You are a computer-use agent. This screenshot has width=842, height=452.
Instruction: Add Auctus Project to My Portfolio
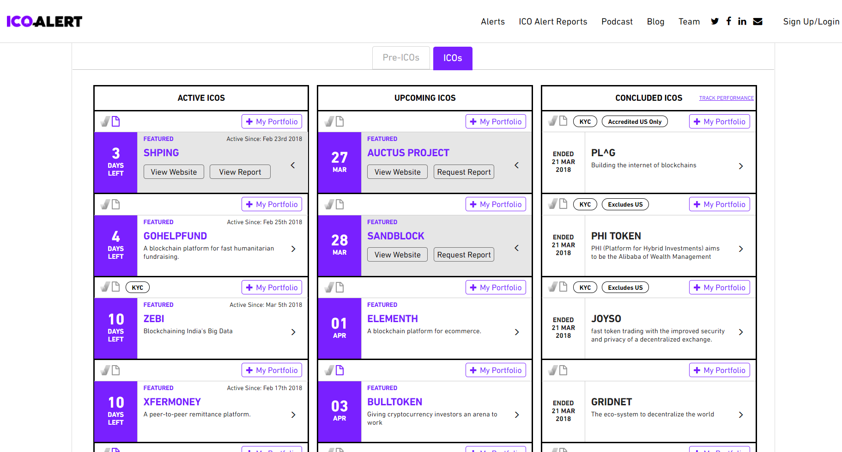pyautogui.click(x=496, y=122)
